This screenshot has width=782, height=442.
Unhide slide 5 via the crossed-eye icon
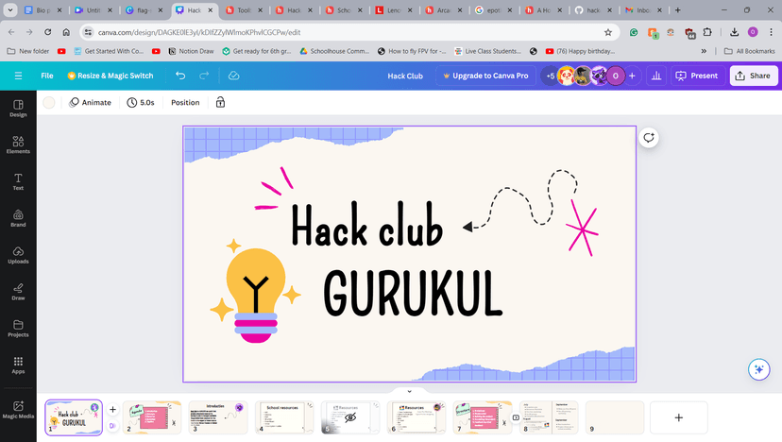(350, 417)
